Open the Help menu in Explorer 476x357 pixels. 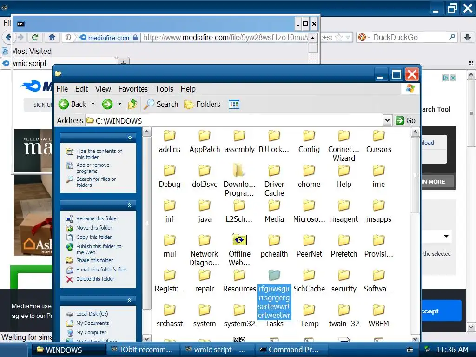(x=188, y=89)
